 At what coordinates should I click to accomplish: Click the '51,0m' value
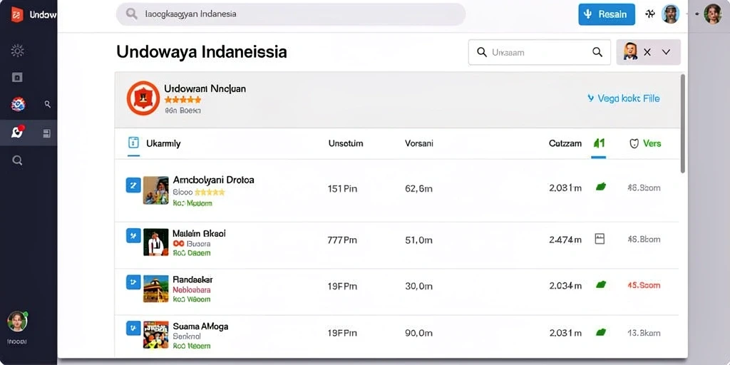(419, 240)
